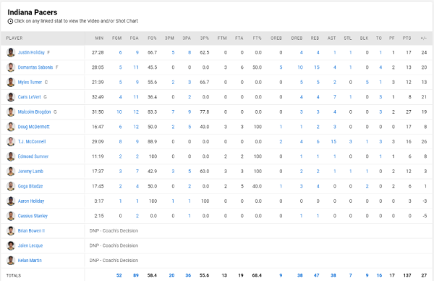The image size is (434, 281).
Task: View Malcolm Brogdon's 10 field goals made
Action: 119,112
